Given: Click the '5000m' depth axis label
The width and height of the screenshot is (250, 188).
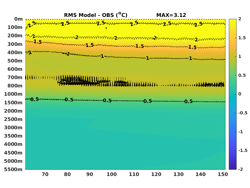Looking at the screenshot, I should click(13, 161).
